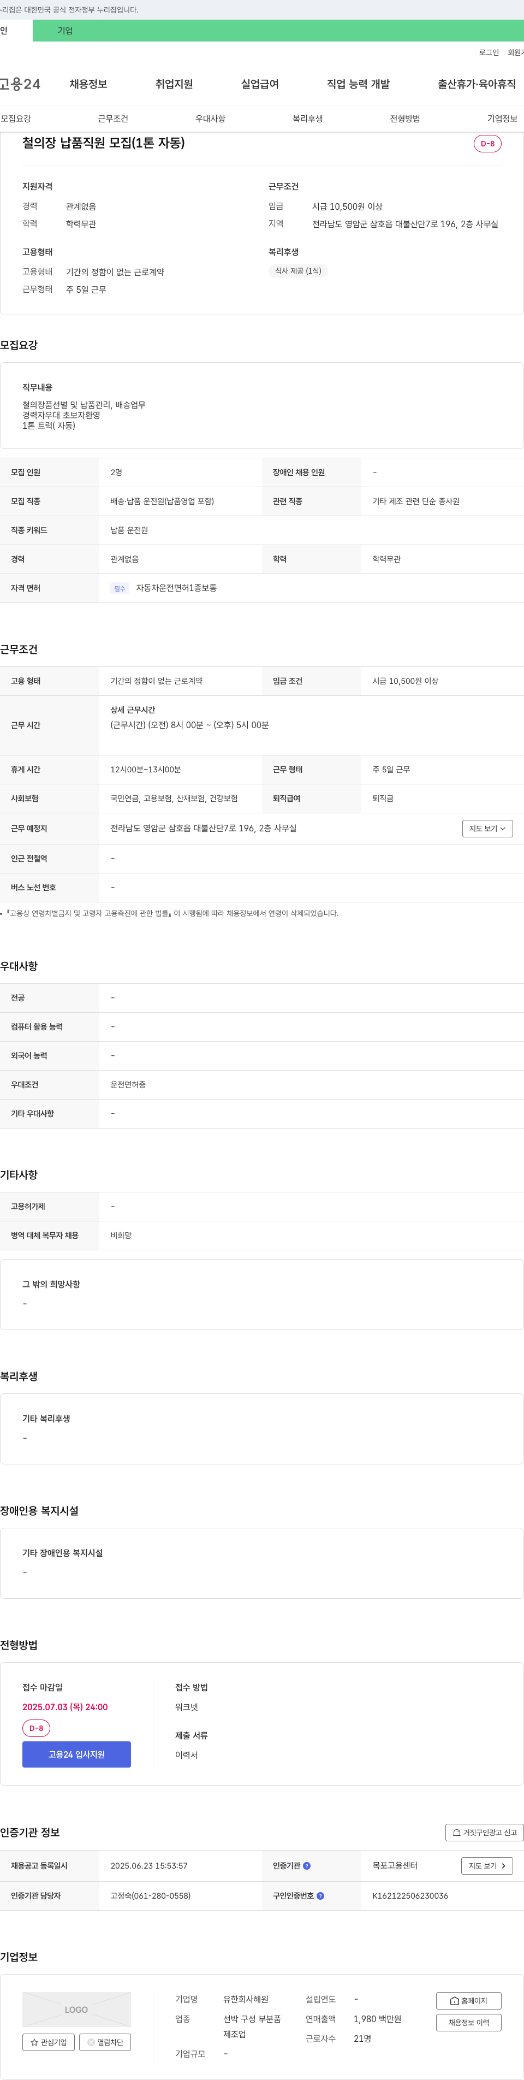This screenshot has height=2080, width=524.
Task: Report false ad via 거짓구인광고 신고
Action: [485, 1833]
